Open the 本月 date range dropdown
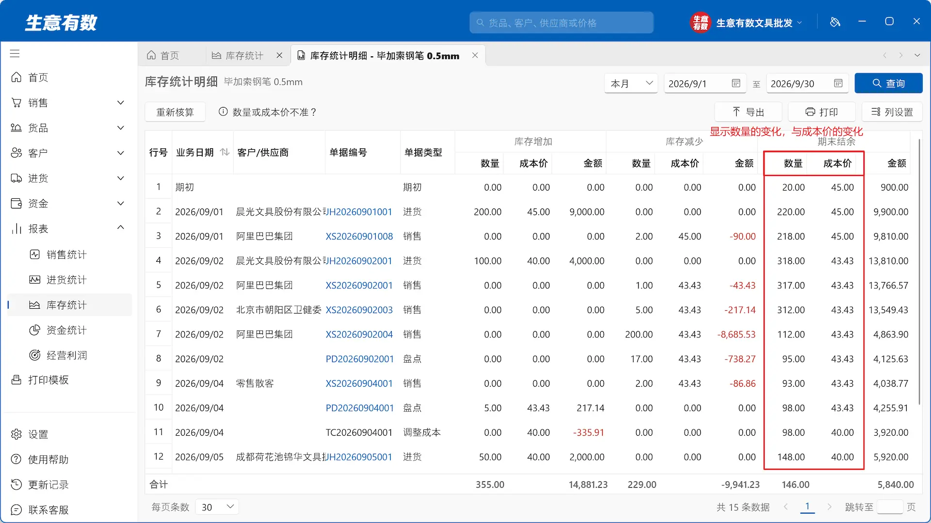 pos(631,83)
